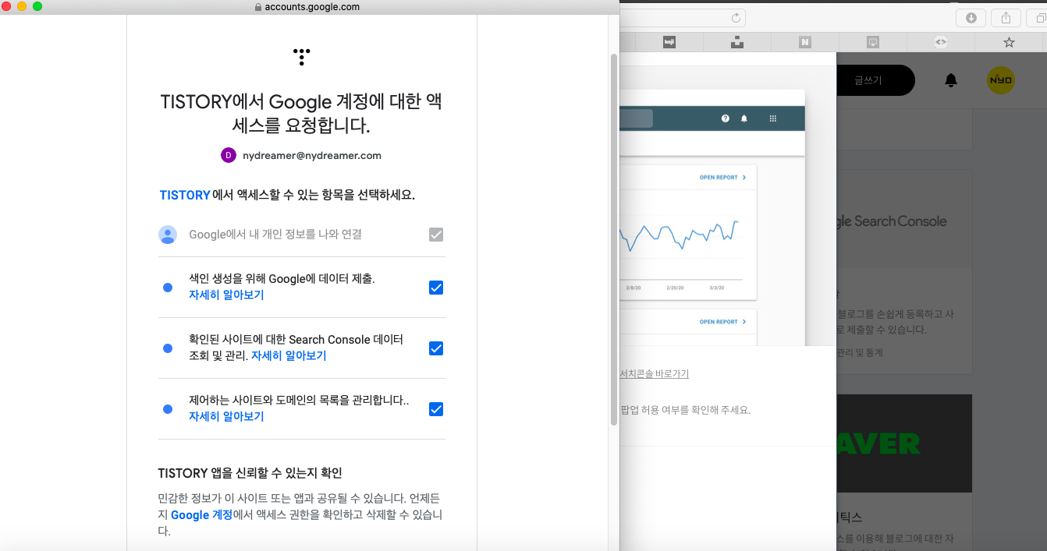Click the 서치콘솔 바로가기 link

pos(654,374)
